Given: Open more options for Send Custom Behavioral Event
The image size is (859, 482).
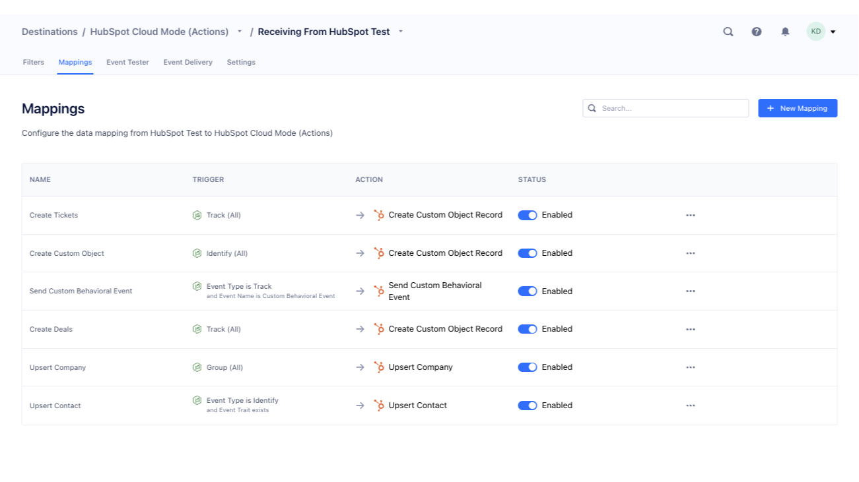Looking at the screenshot, I should (691, 291).
